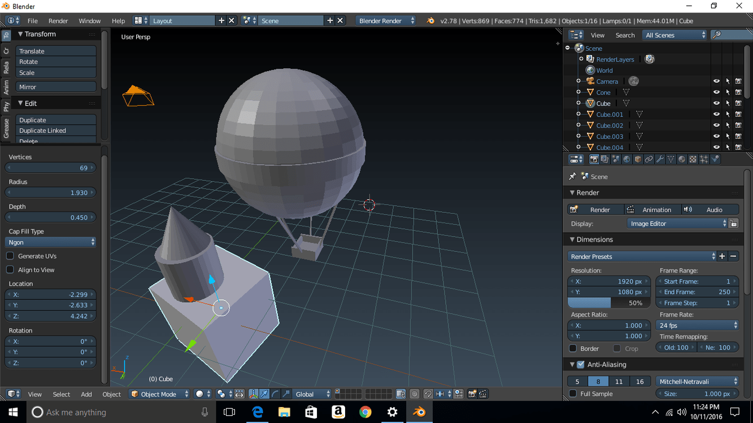Open the Window menu
Viewport: 753px width, 423px height.
tap(89, 21)
